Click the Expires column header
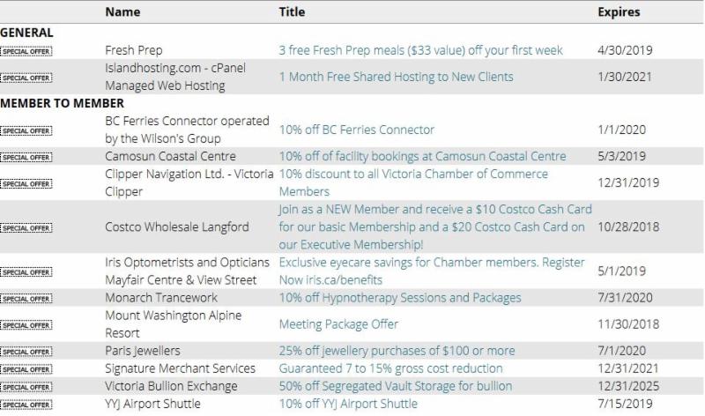 pyautogui.click(x=619, y=13)
